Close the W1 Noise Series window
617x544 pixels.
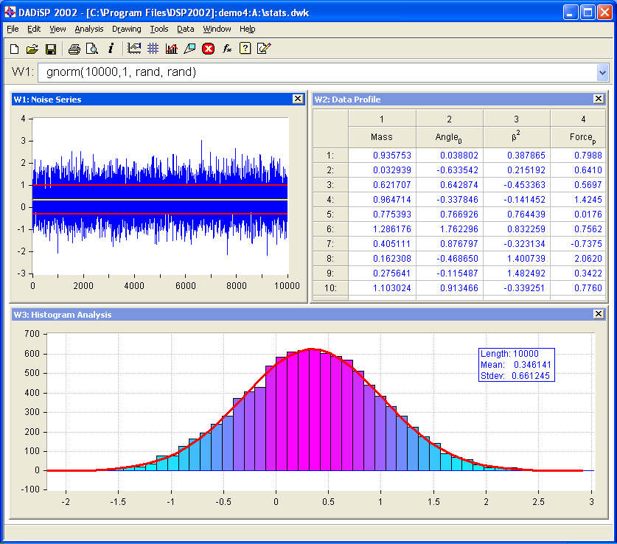[298, 99]
